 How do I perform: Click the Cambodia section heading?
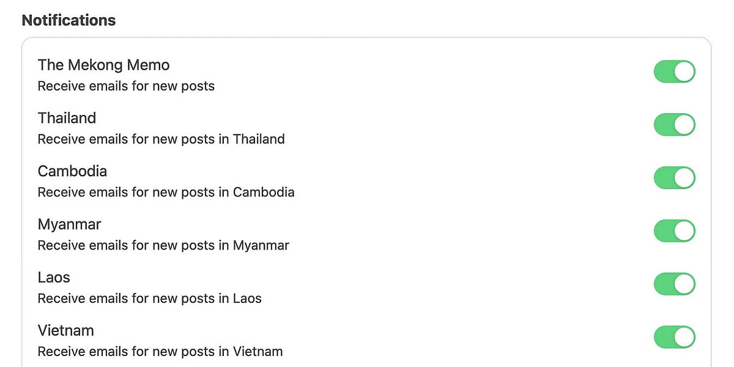(x=72, y=171)
